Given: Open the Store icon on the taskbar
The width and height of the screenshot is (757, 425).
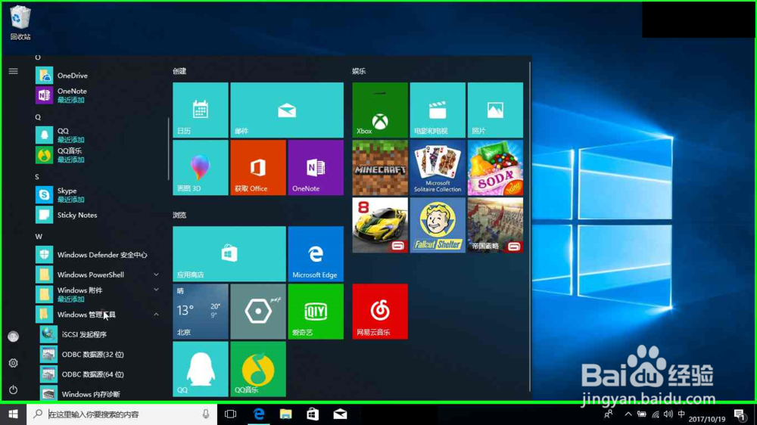Looking at the screenshot, I should tap(313, 414).
